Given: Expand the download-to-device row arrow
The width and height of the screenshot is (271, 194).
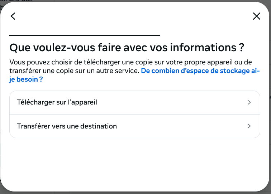Looking at the screenshot, I should pyautogui.click(x=249, y=102).
